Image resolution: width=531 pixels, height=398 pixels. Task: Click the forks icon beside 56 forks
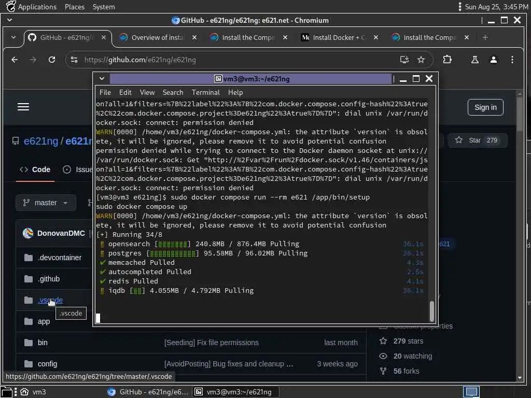click(x=383, y=371)
